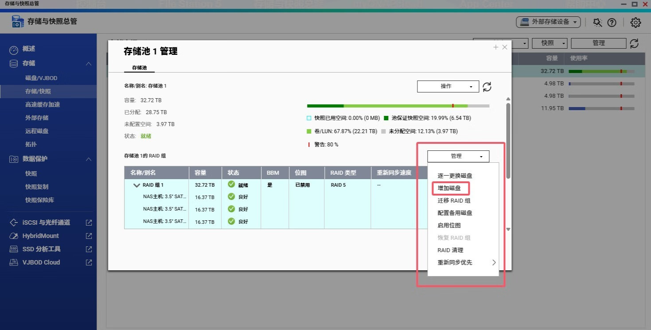This screenshot has height=330, width=651.
Task: Open the background 快照 dropdown
Action: (x=550, y=43)
